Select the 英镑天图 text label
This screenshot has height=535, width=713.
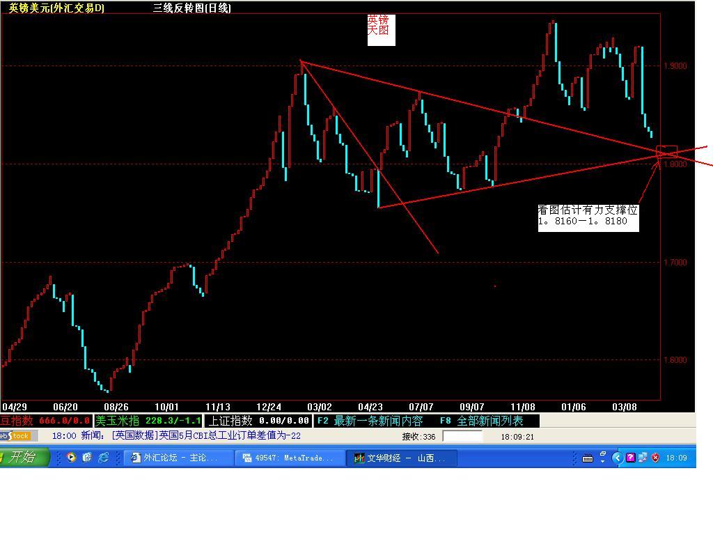381,30
